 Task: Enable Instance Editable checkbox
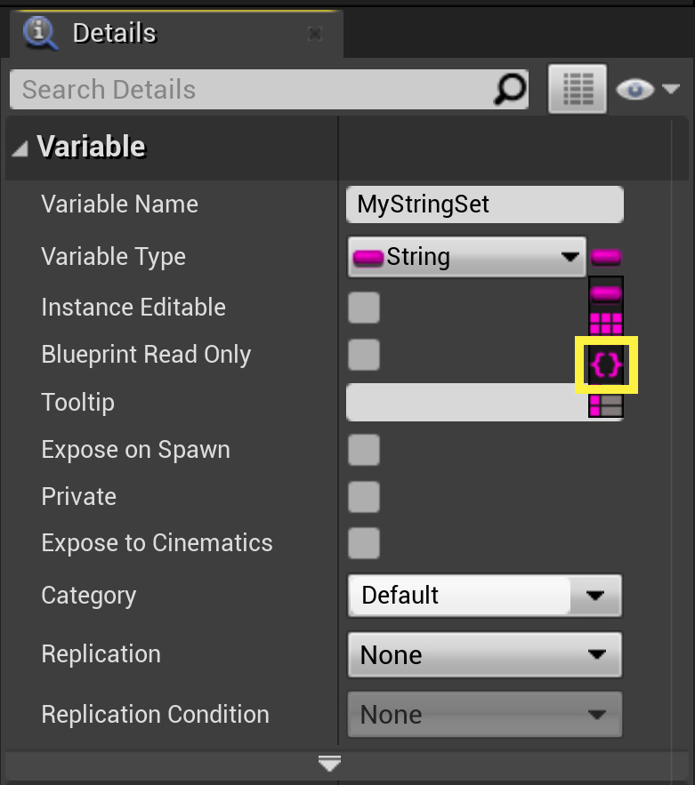(364, 307)
